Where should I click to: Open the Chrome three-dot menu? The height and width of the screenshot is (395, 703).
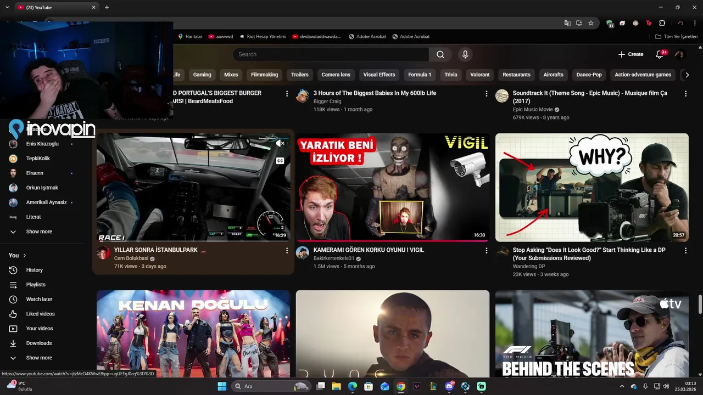click(694, 23)
